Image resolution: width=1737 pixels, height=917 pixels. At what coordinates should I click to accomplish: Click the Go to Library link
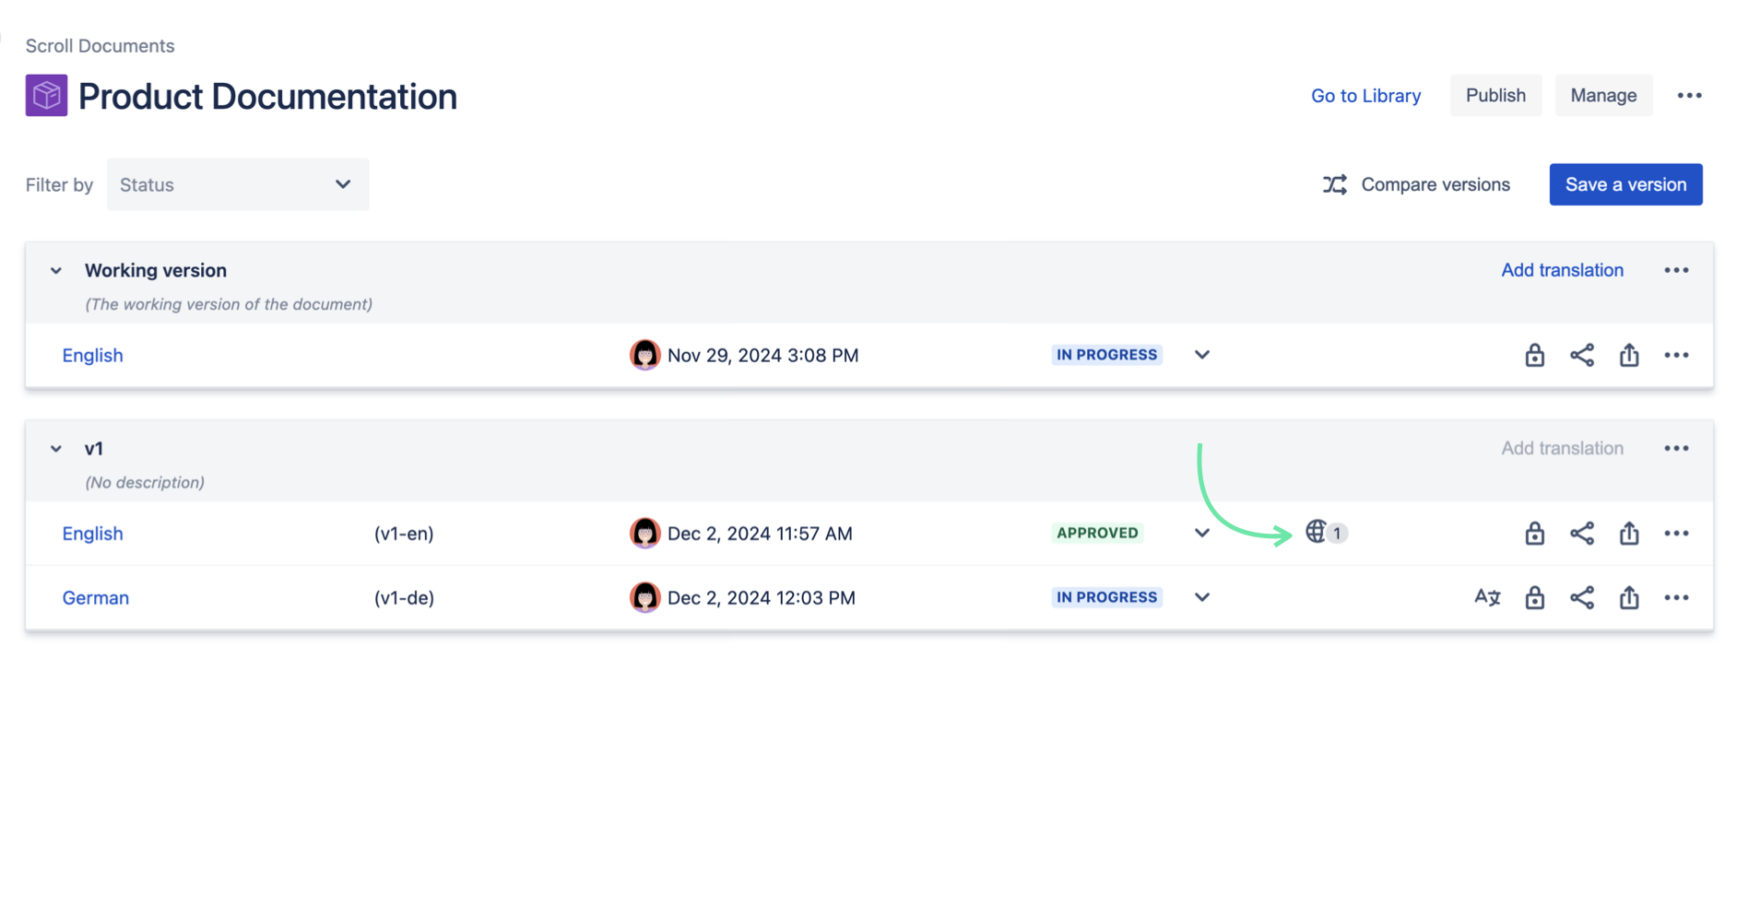1365,96
